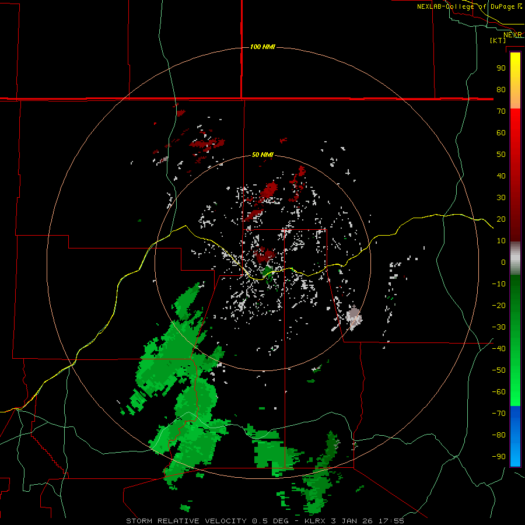Click the -30 value on velocity scale

click(499, 327)
